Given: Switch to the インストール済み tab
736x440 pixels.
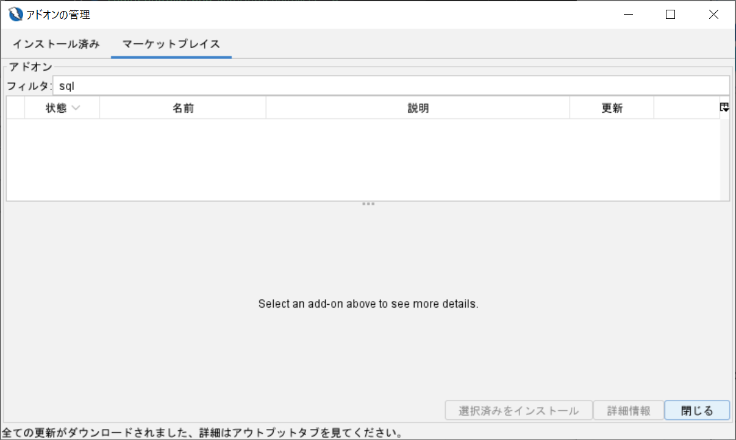Looking at the screenshot, I should (x=55, y=44).
